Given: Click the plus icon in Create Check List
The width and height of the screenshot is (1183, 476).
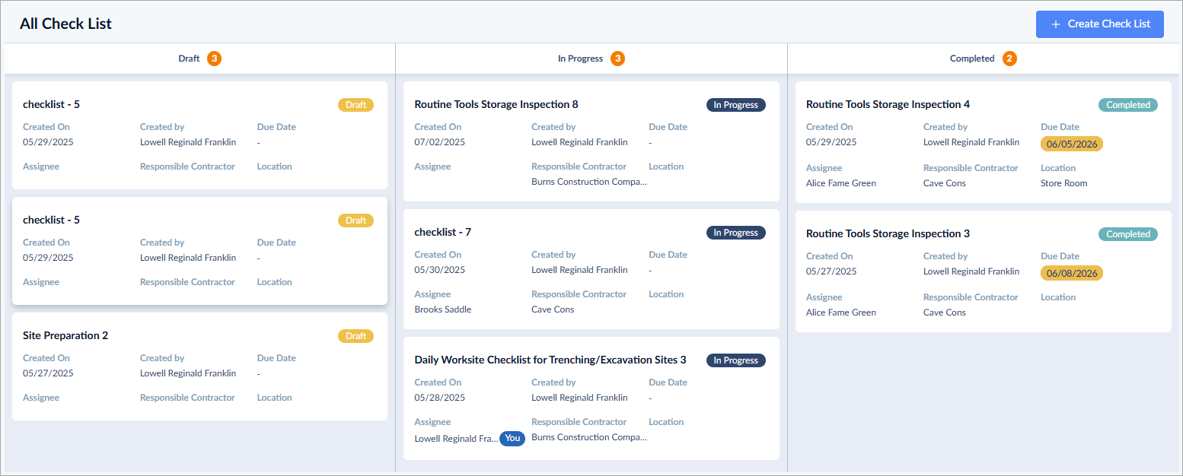Looking at the screenshot, I should pyautogui.click(x=1055, y=24).
